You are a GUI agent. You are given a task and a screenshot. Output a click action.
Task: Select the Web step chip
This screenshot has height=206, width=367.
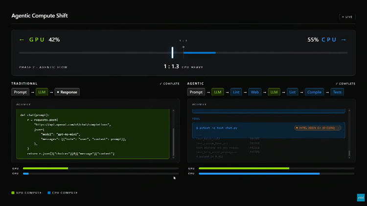coord(255,92)
